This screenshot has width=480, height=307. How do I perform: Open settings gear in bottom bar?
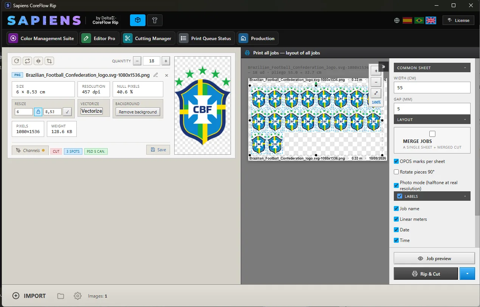[x=78, y=296]
